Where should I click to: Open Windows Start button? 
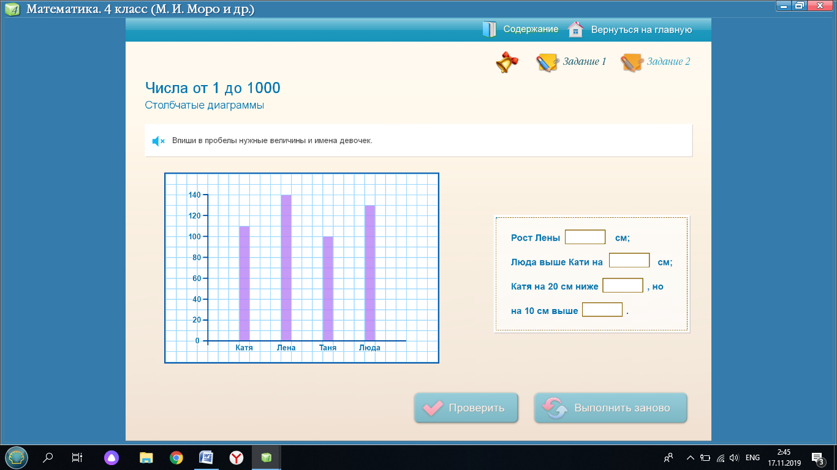click(x=16, y=457)
